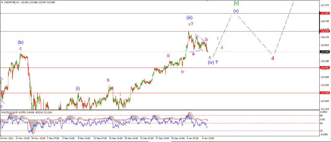This screenshot has height=142, width=331.
Task: Select the red 116.352 price label
Action: pos(325,31)
